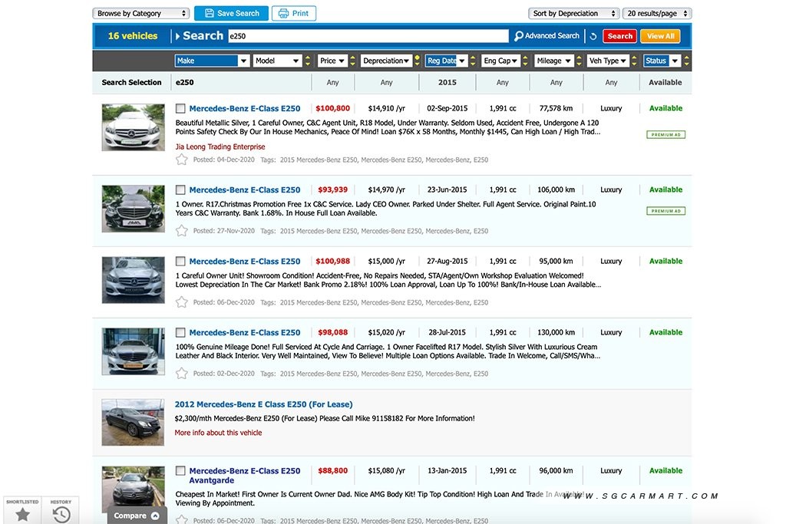Expand the Compare bar at bottom
The height and width of the screenshot is (524, 786).
pos(137,516)
